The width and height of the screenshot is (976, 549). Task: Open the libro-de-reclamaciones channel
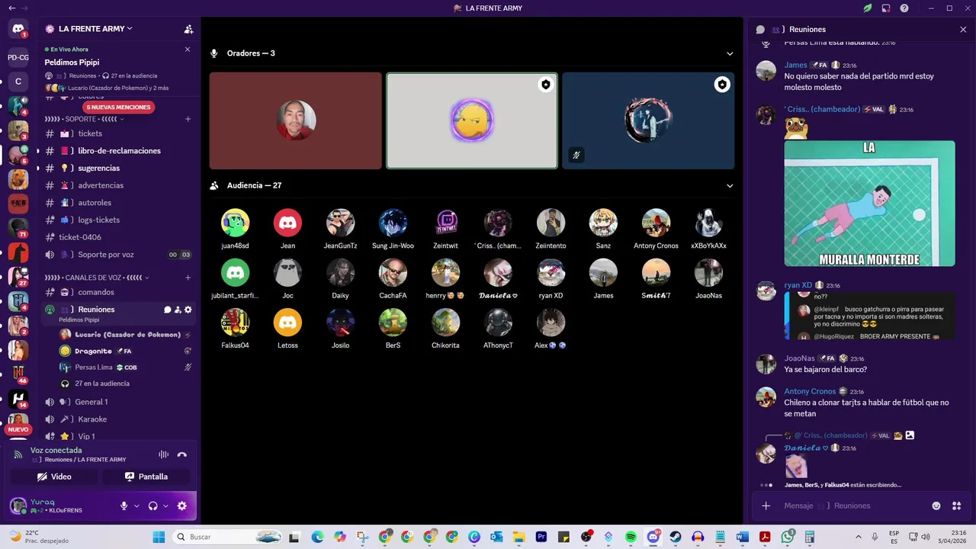pyautogui.click(x=118, y=151)
